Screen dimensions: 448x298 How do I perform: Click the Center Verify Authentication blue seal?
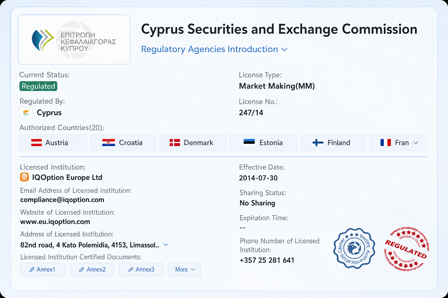point(354,248)
